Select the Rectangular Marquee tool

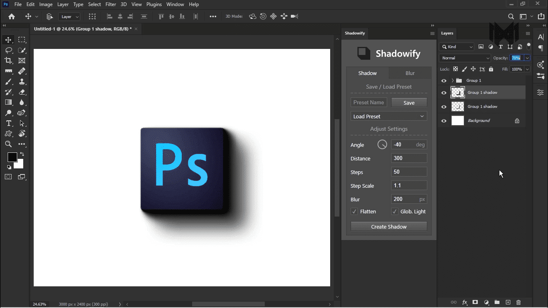click(x=22, y=40)
